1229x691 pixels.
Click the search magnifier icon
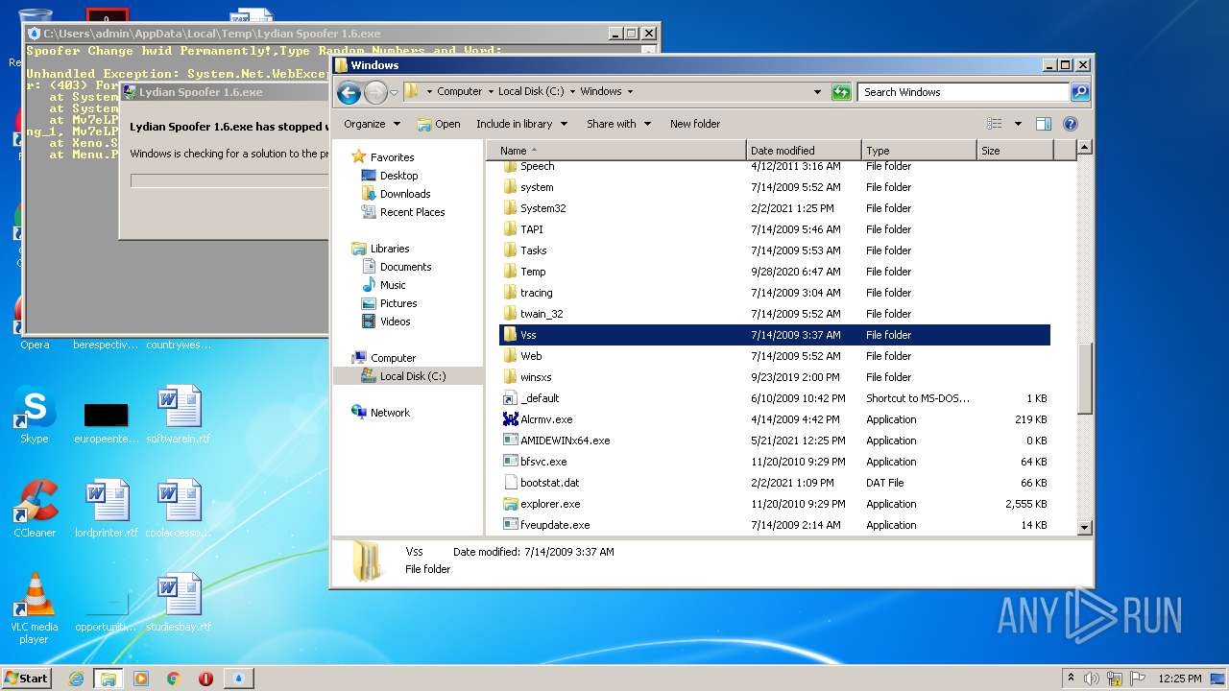pyautogui.click(x=1080, y=92)
